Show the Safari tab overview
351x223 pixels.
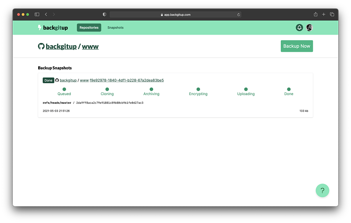pos(332,14)
